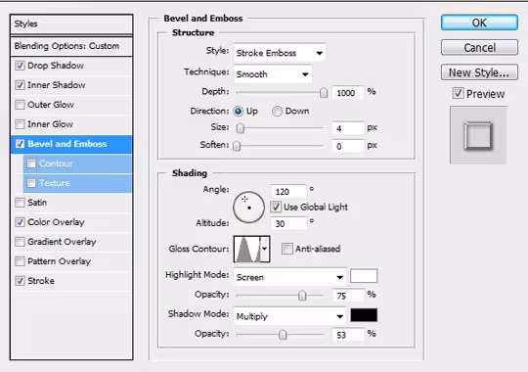Click the Shadow Opacity field showing 53
528x372 pixels.
(348, 335)
